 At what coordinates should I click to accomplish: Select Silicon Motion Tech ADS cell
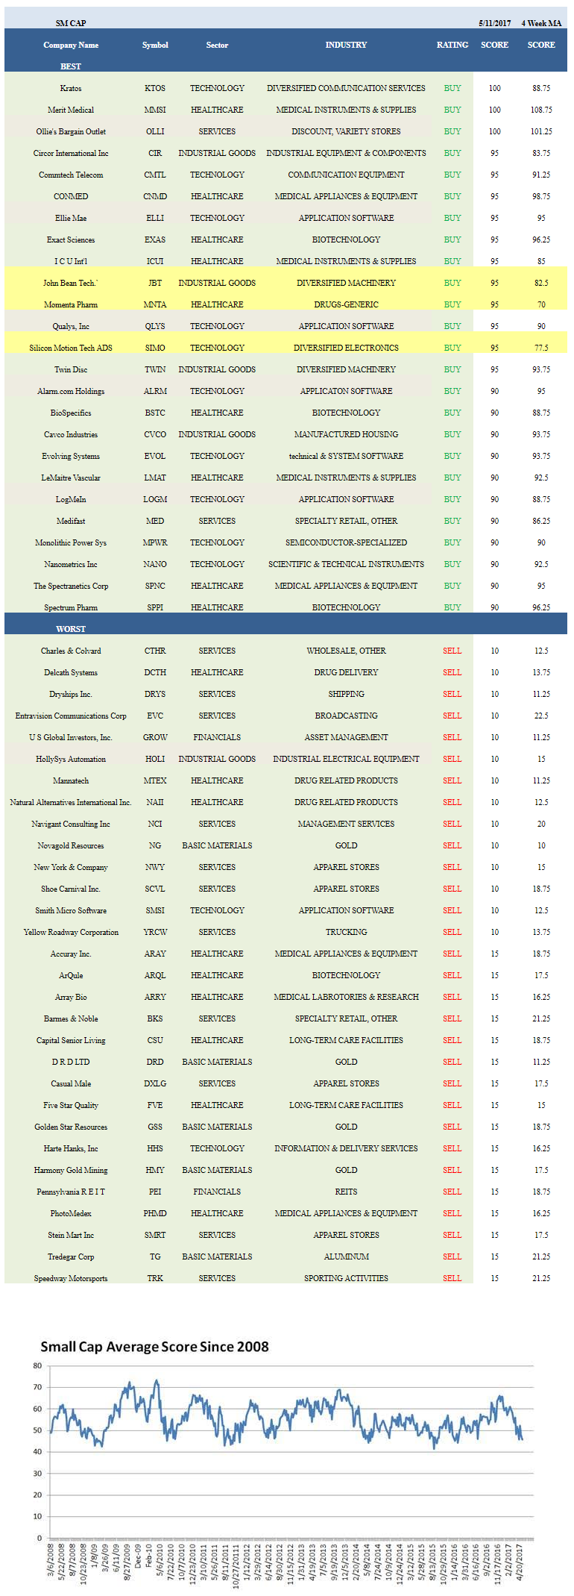pos(71,348)
